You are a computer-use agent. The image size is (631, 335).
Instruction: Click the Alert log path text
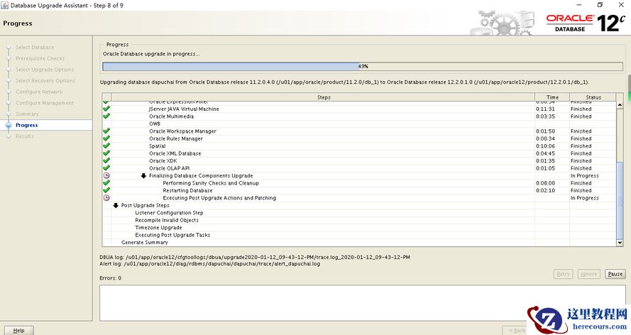pos(209,264)
